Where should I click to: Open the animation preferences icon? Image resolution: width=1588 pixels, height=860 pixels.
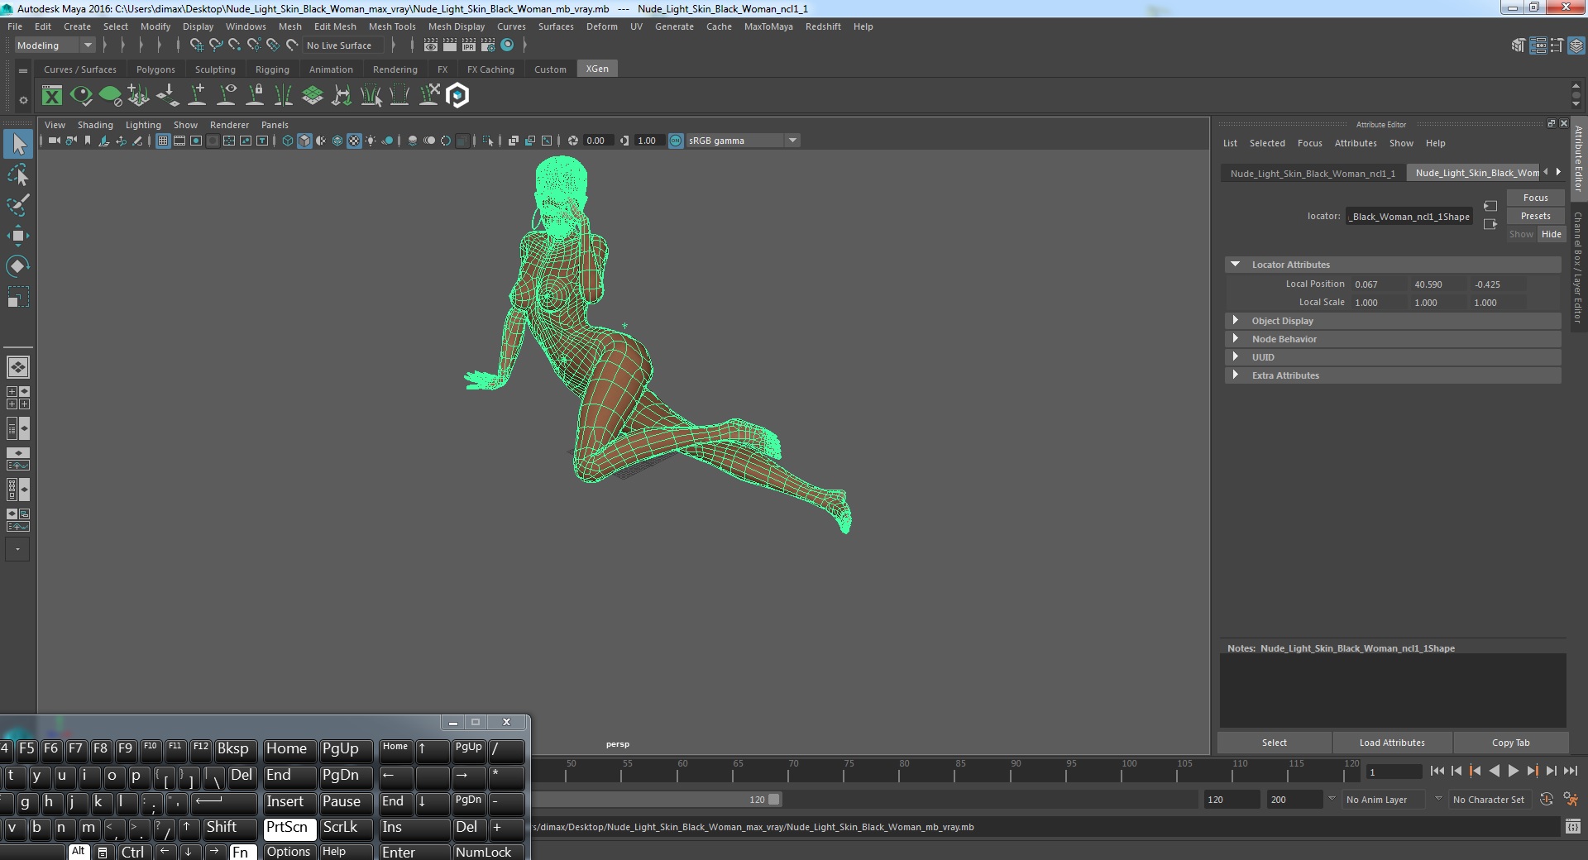click(x=1571, y=800)
